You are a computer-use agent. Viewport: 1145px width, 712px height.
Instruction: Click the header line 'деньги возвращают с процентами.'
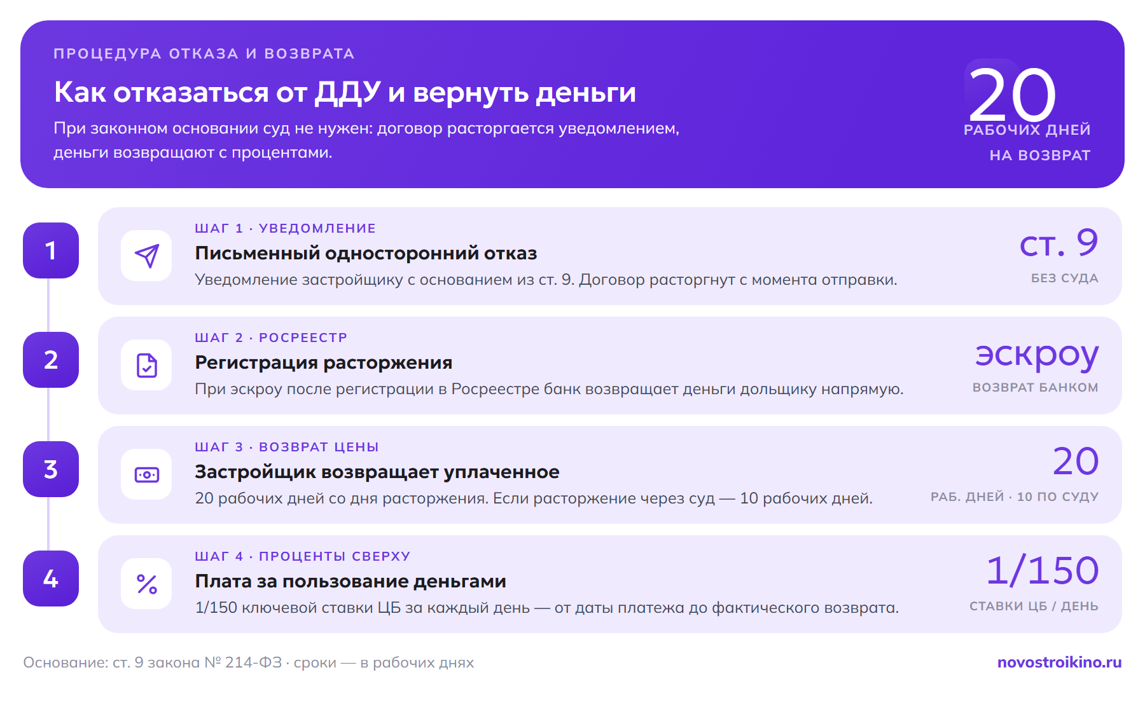point(193,153)
